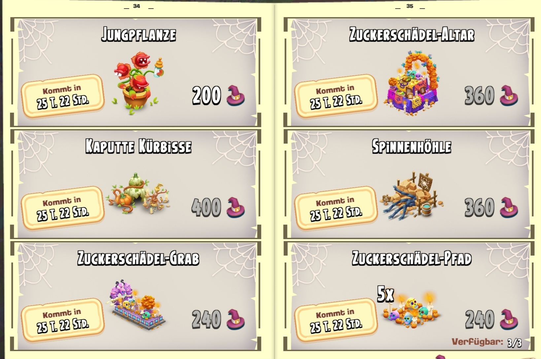Click the 240 price on Zuckerschädel-Pfad

[x=480, y=319]
